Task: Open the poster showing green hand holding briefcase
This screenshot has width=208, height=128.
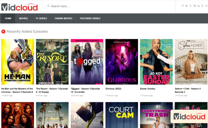Action: point(87,115)
